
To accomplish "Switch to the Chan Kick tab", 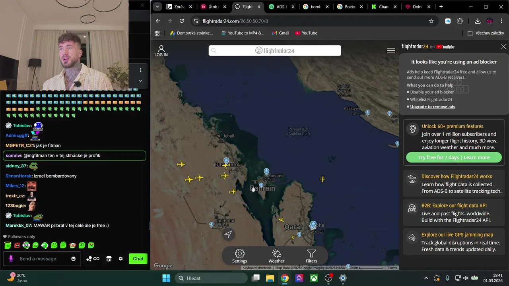I will click(385, 7).
